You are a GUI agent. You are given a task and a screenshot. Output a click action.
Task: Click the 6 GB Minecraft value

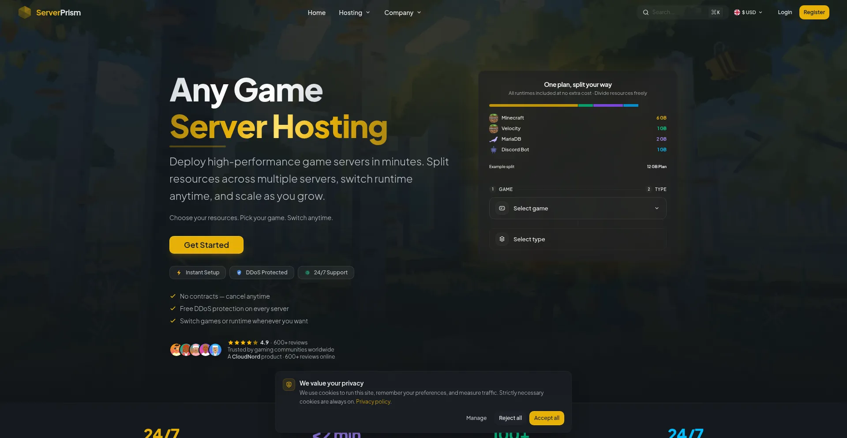pyautogui.click(x=661, y=118)
